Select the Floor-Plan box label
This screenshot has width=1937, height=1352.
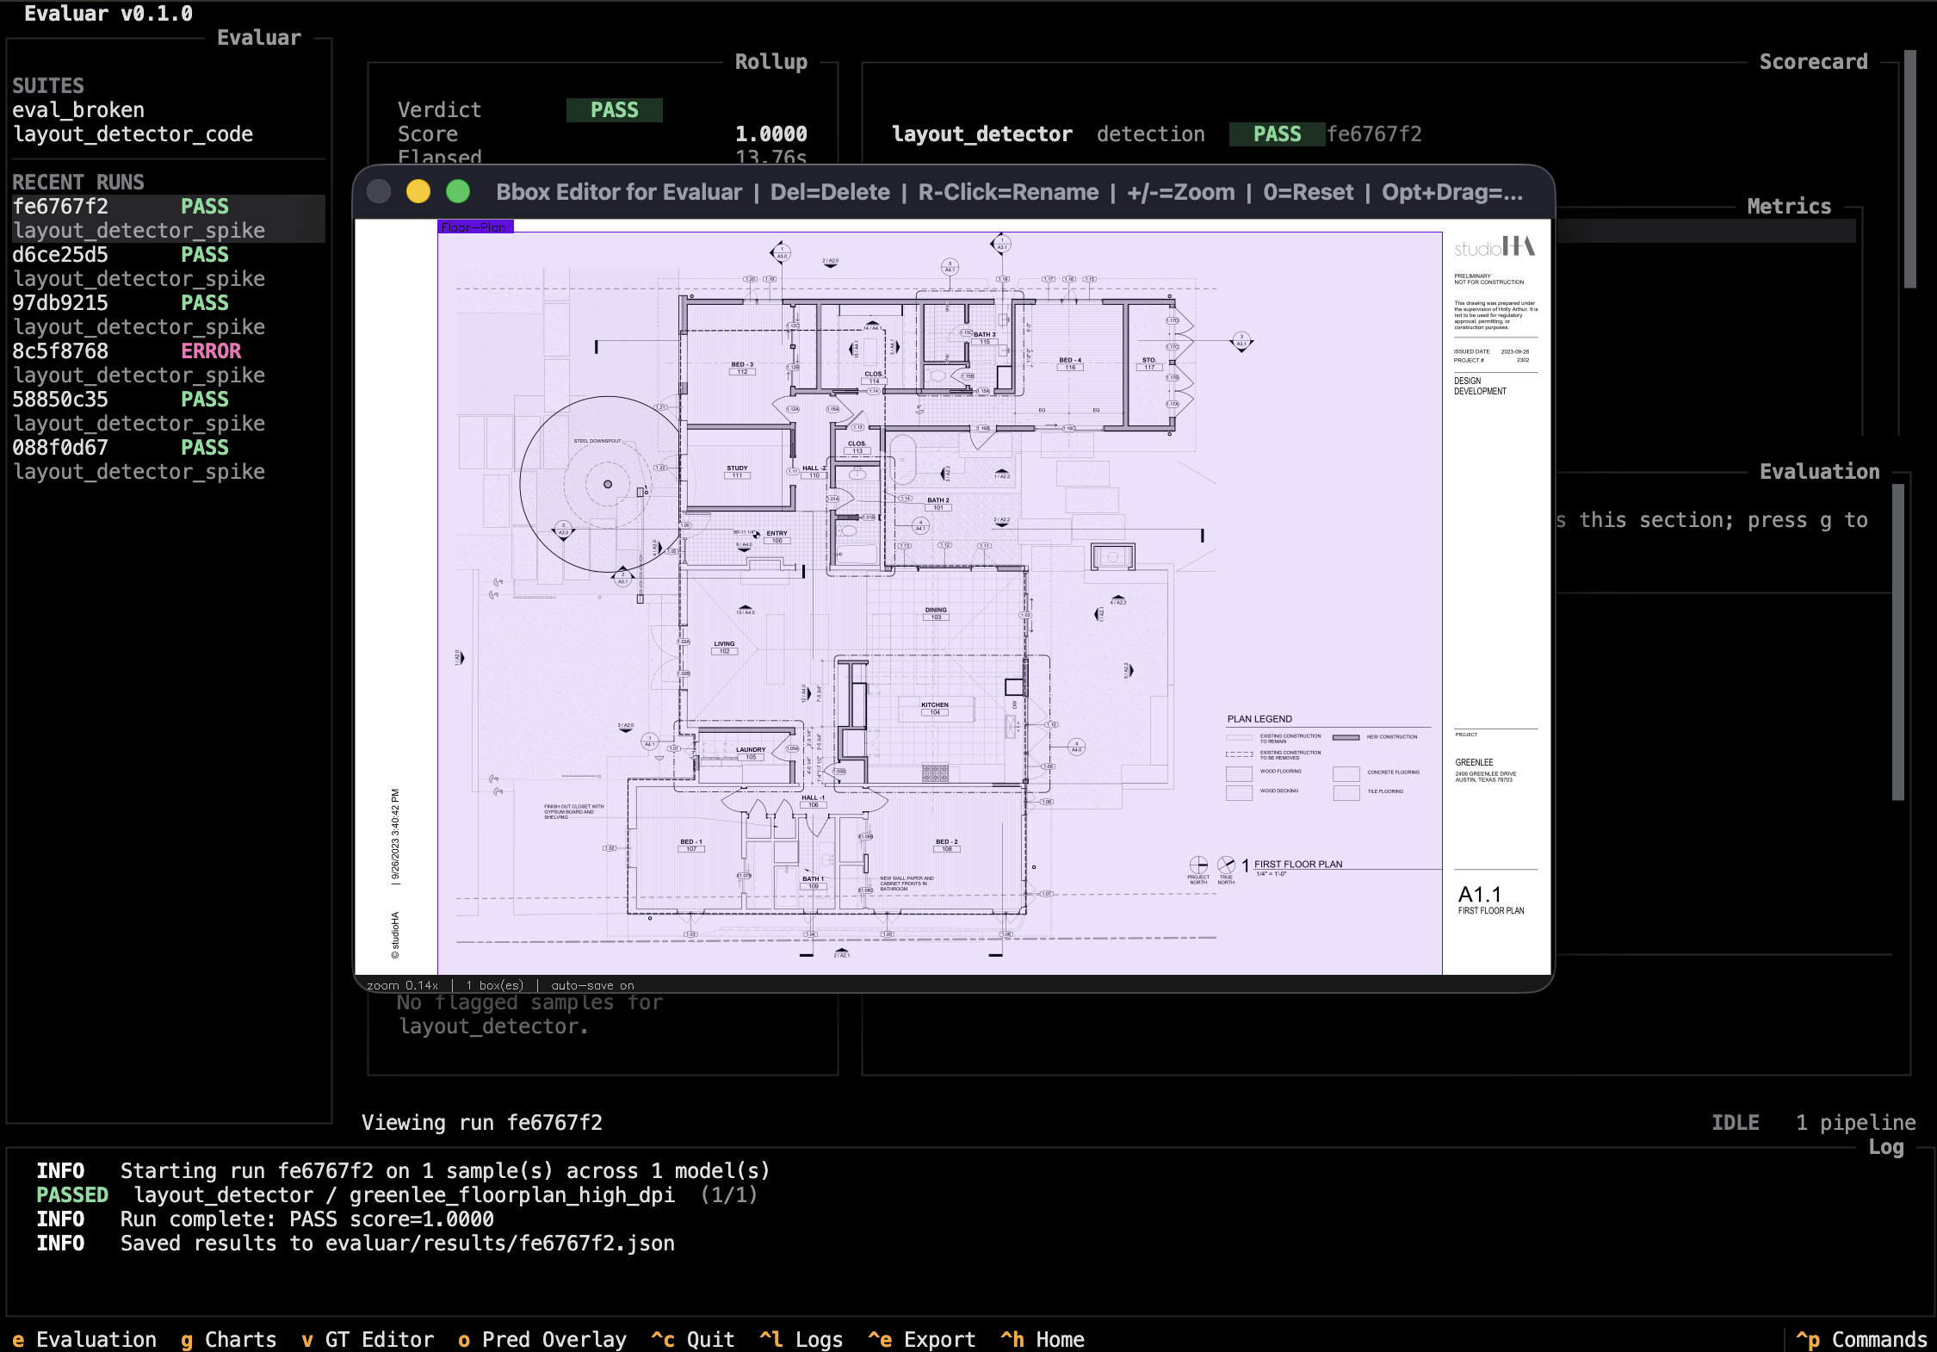point(475,227)
